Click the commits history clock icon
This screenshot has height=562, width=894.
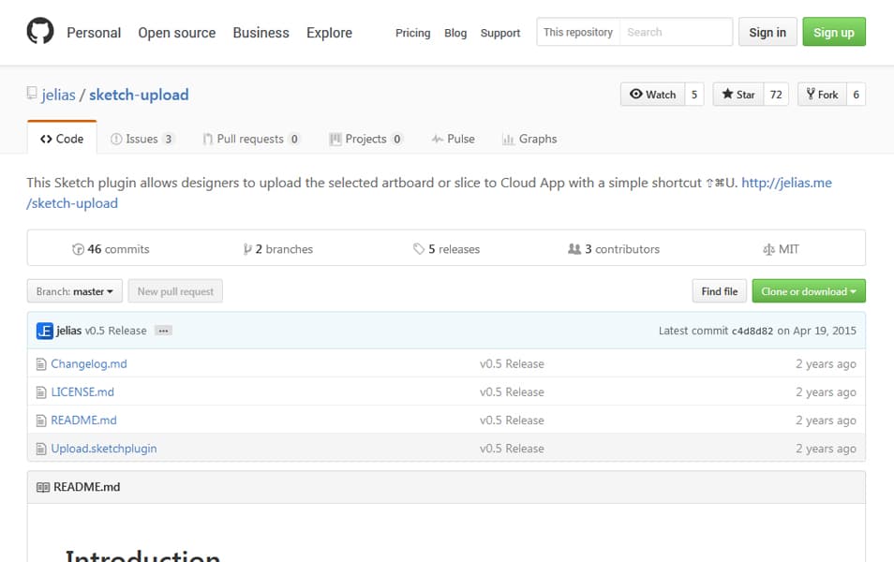(x=78, y=249)
